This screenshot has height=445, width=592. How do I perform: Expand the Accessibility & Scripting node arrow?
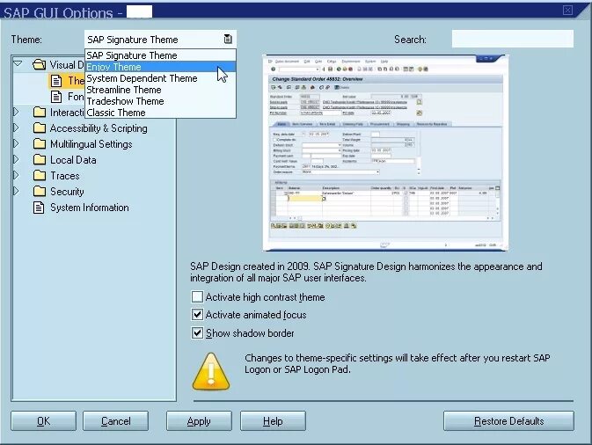tap(16, 128)
